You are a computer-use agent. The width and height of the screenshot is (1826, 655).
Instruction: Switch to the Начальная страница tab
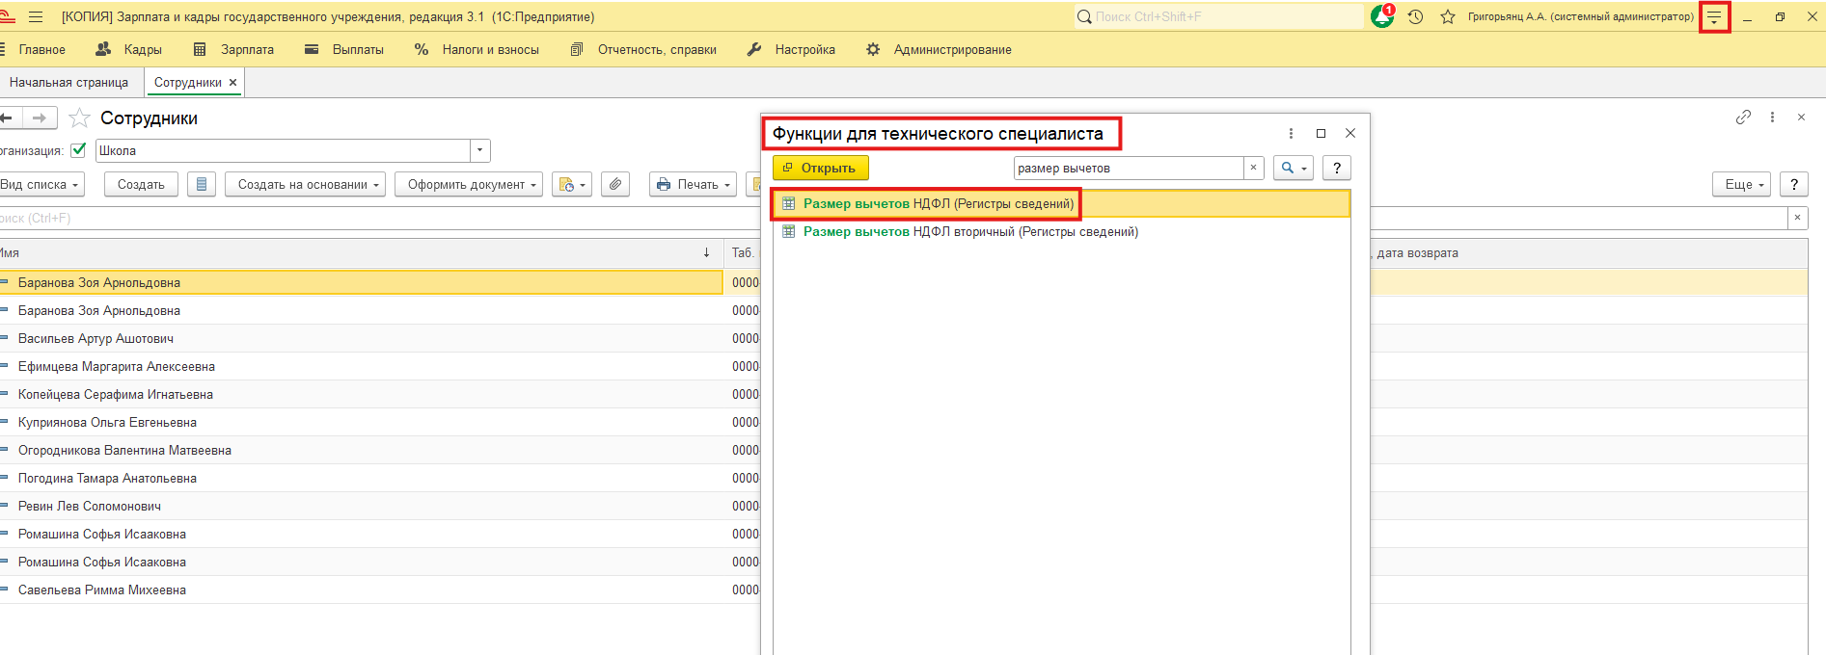tap(68, 83)
